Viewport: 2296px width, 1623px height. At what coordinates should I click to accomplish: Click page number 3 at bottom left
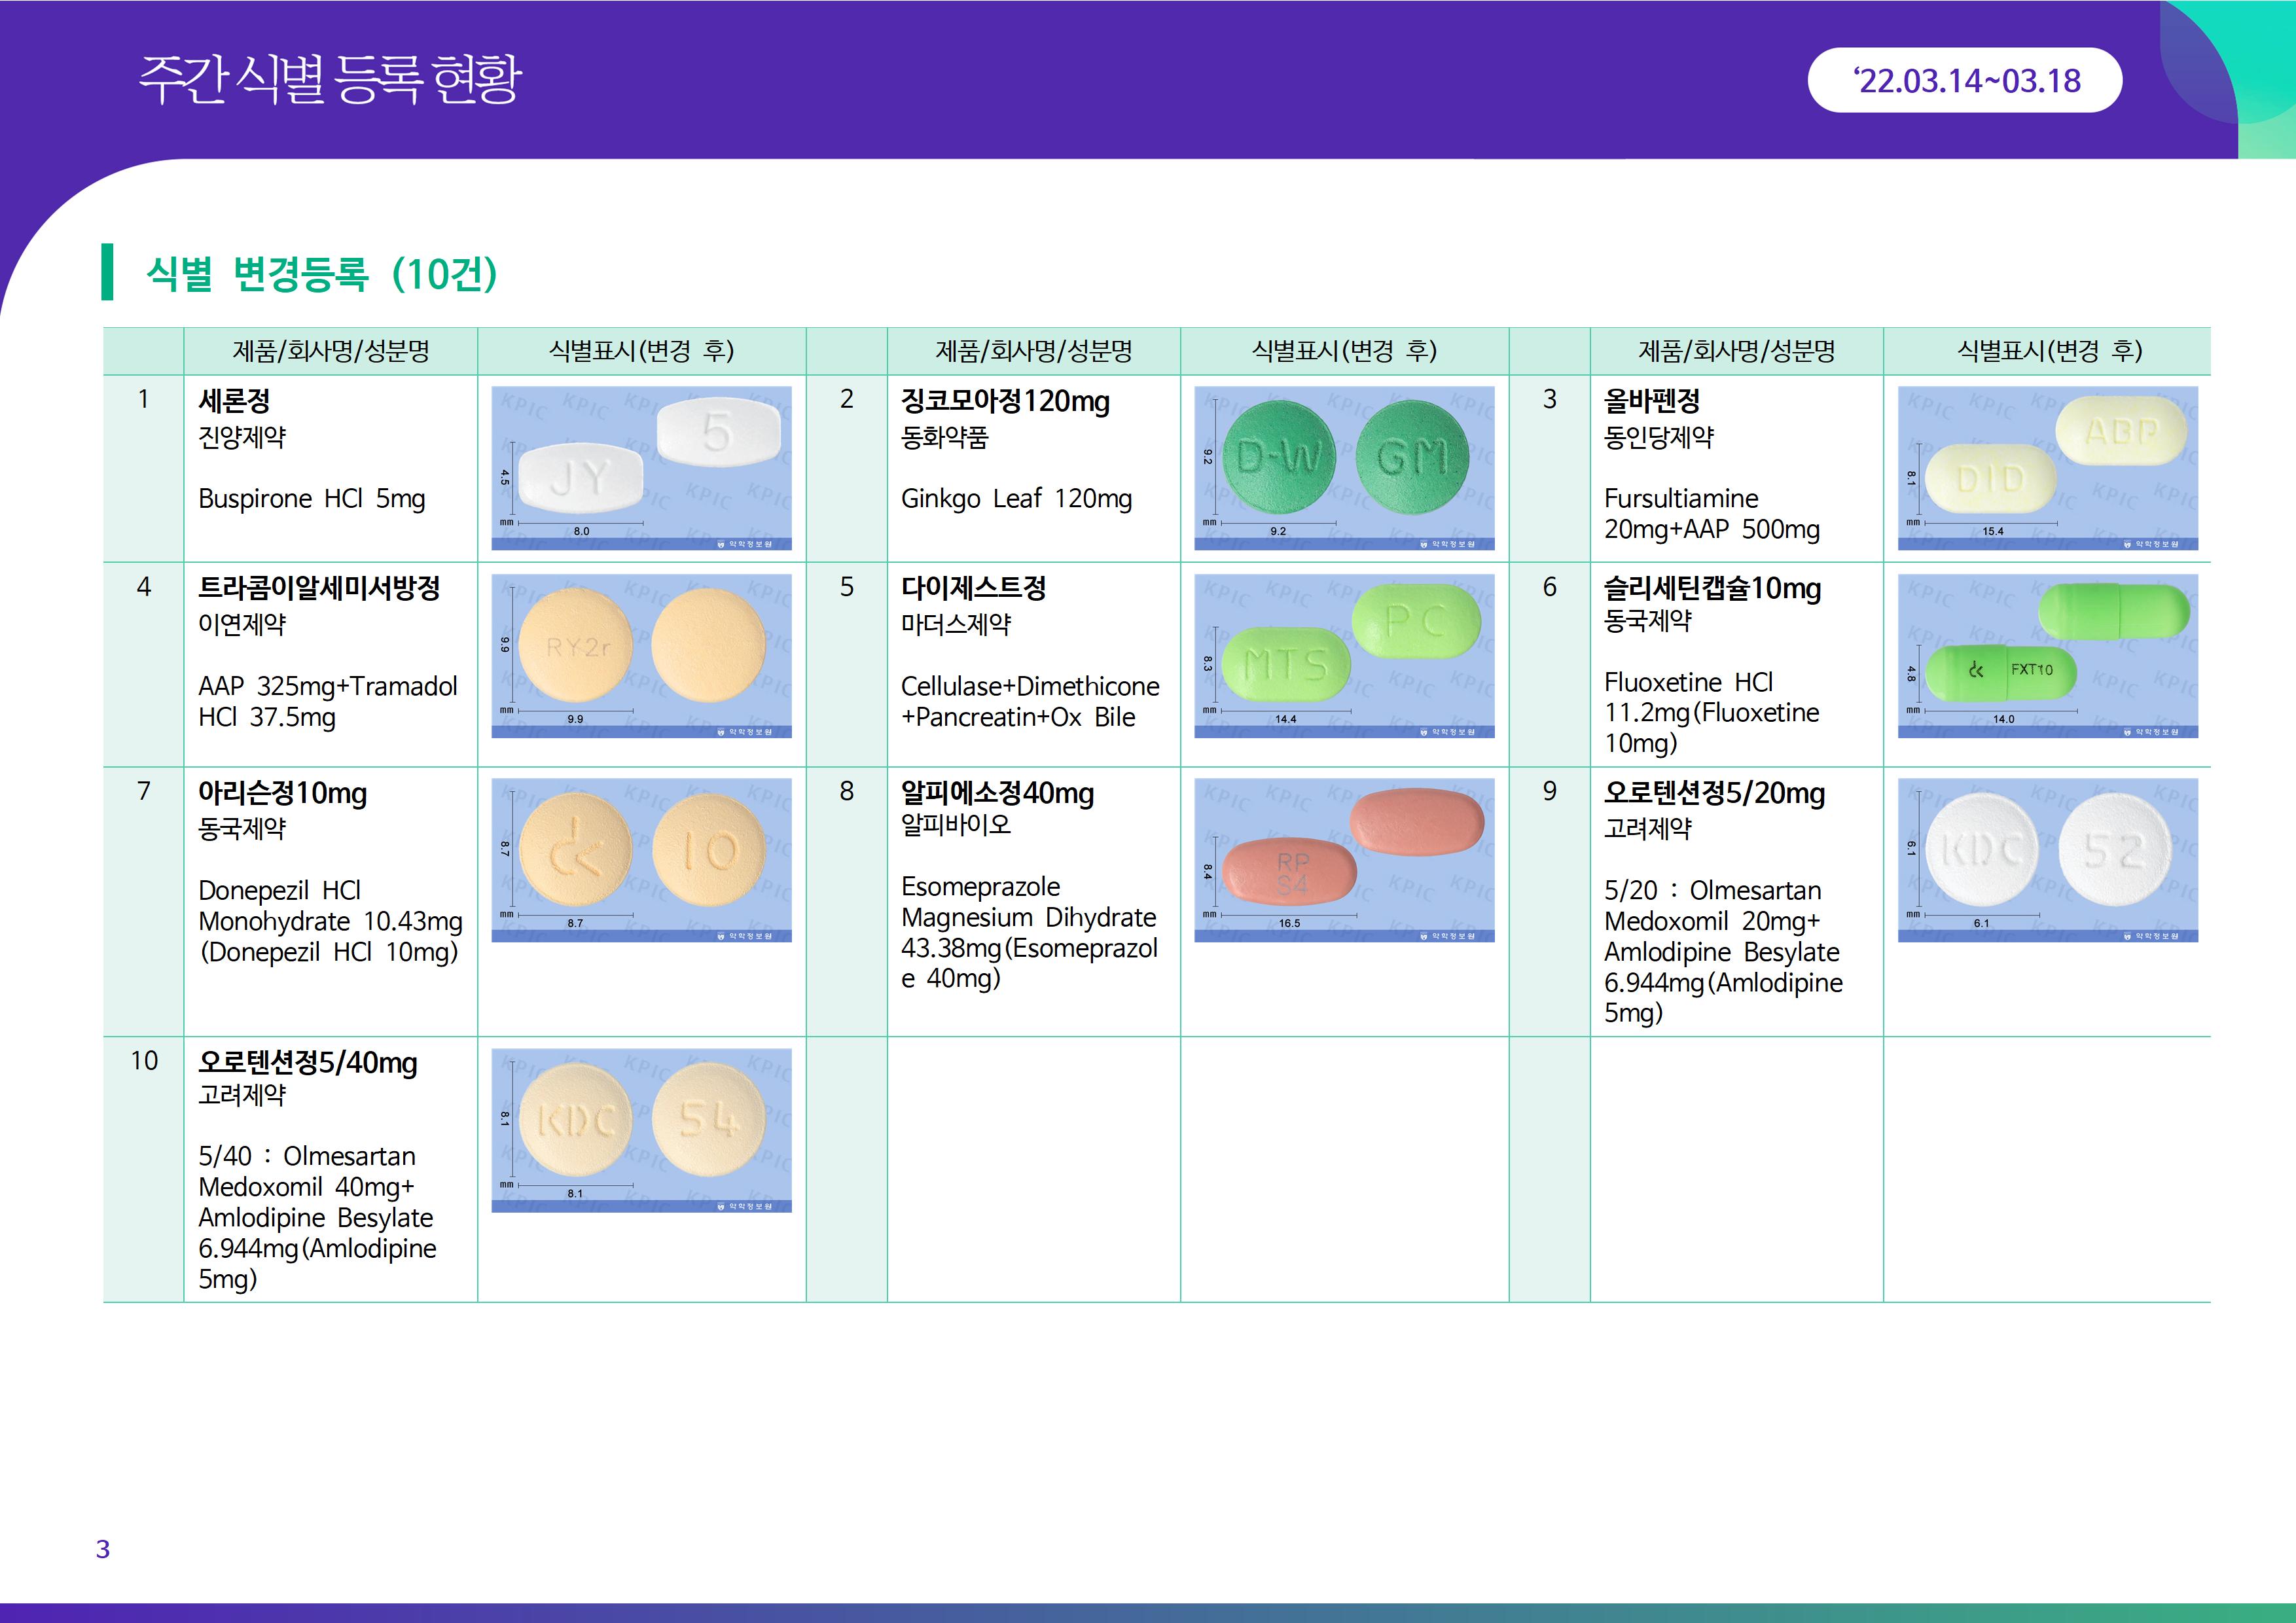point(102,1549)
